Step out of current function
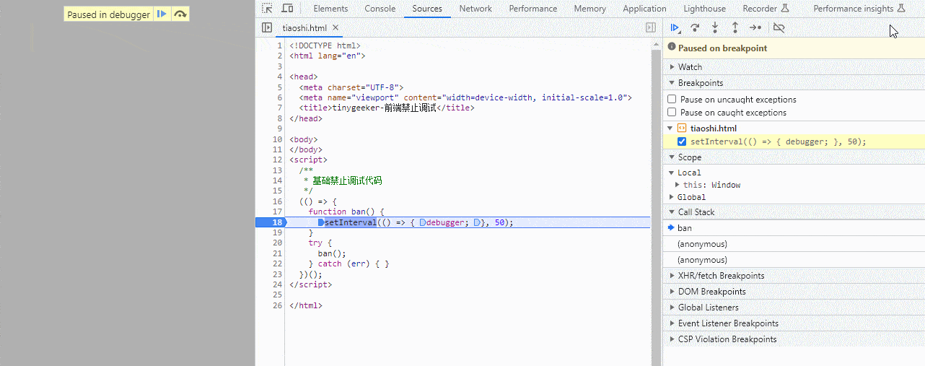This screenshot has width=925, height=366. [x=735, y=27]
